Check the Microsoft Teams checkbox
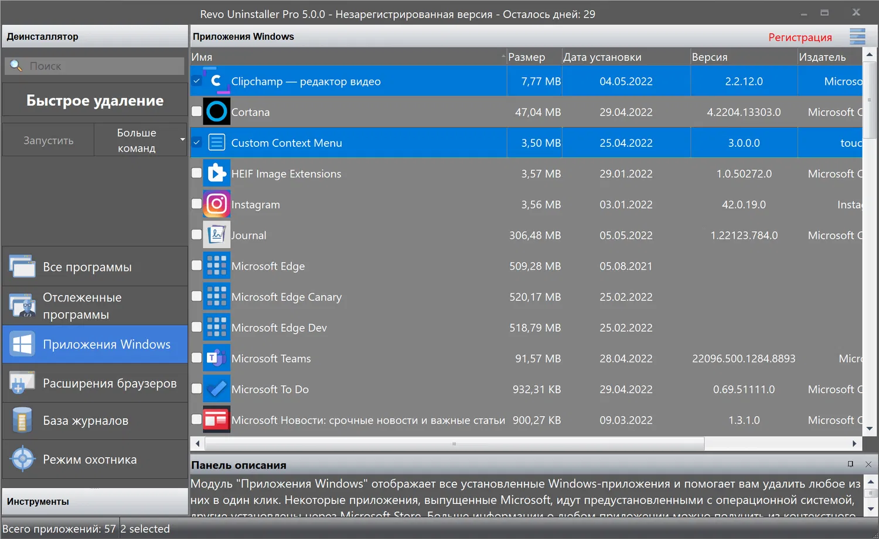This screenshot has height=539, width=879. point(197,358)
